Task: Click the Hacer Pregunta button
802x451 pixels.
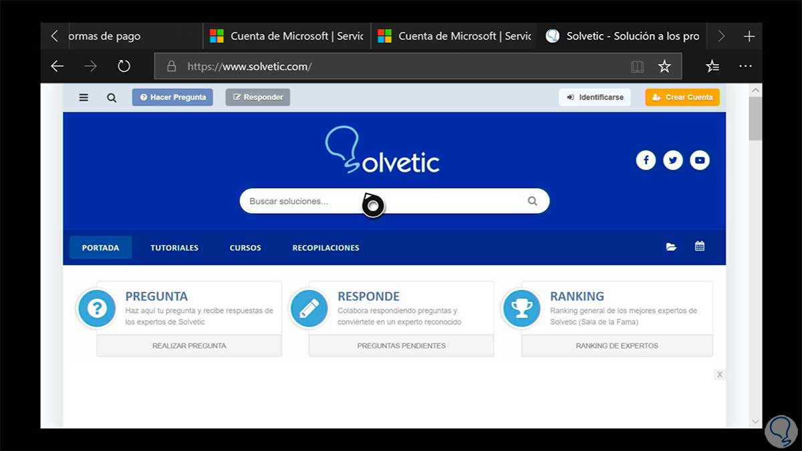Action: (x=172, y=97)
